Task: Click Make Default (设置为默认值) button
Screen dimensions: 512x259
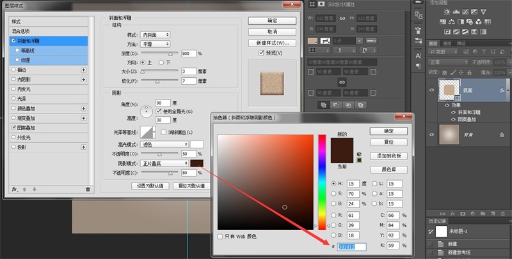Action: 150,186
